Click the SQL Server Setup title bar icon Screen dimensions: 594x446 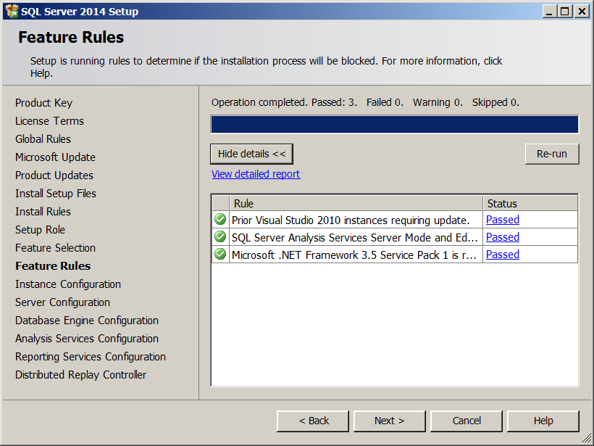(11, 11)
